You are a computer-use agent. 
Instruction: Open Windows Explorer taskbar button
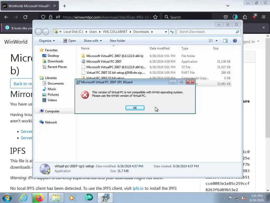point(56,198)
